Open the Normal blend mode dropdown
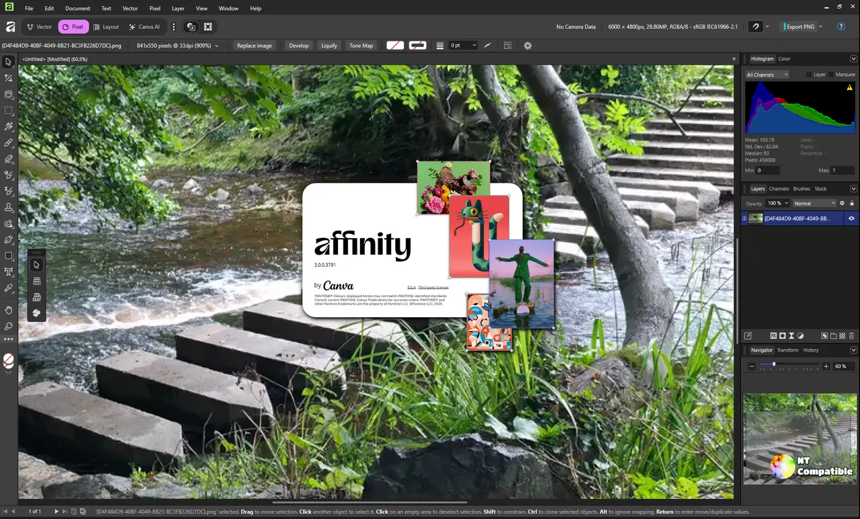This screenshot has height=519, width=860. (x=814, y=203)
